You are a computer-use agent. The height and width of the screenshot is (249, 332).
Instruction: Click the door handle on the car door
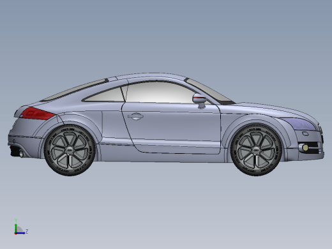(x=135, y=116)
